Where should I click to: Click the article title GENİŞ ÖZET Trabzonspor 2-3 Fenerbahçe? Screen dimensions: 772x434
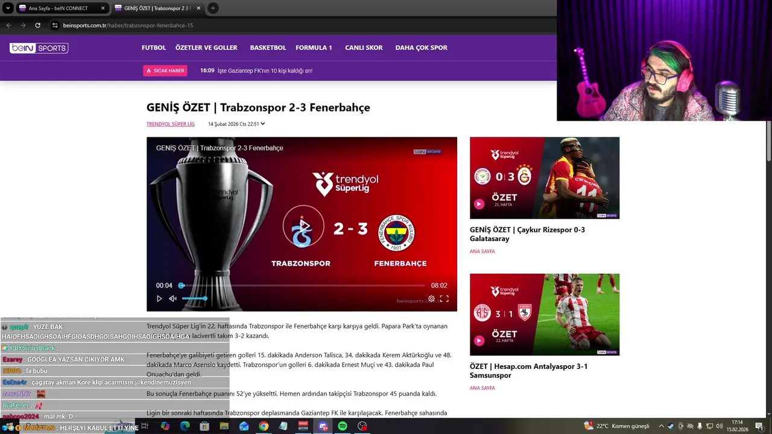(x=258, y=107)
